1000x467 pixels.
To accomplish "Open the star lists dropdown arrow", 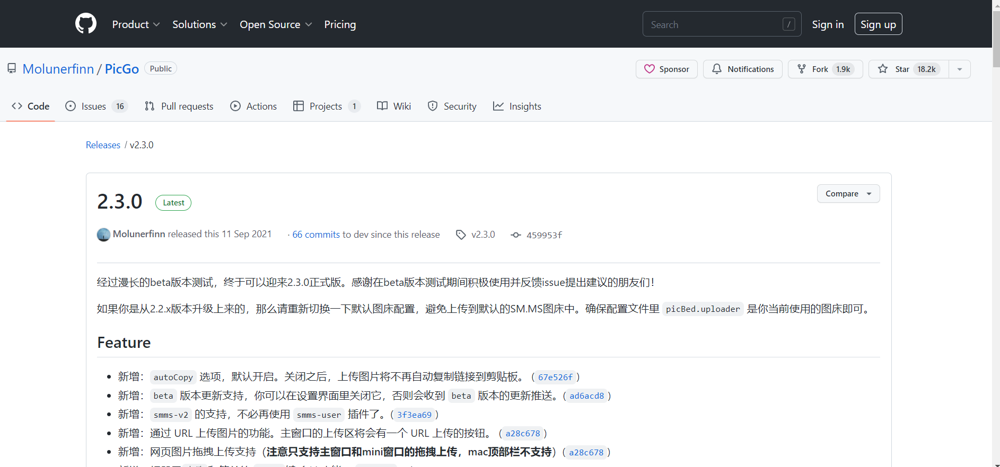I will (960, 69).
